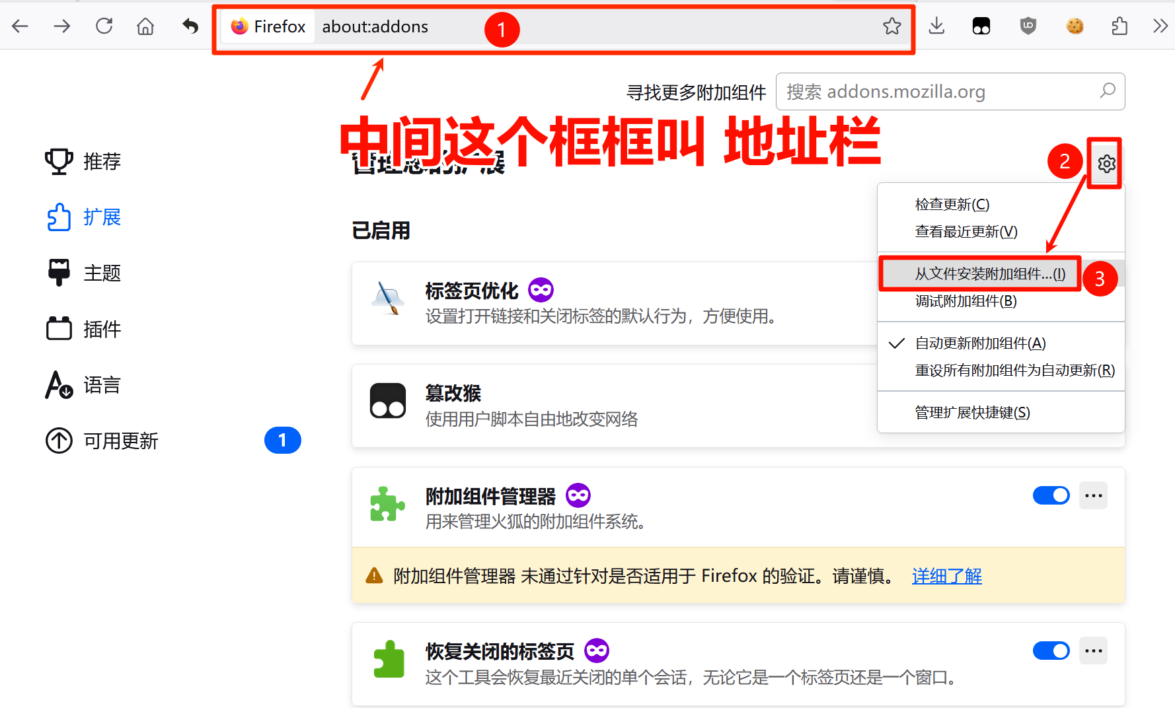Select the 语言 (Languages) sidebar icon

(100, 385)
